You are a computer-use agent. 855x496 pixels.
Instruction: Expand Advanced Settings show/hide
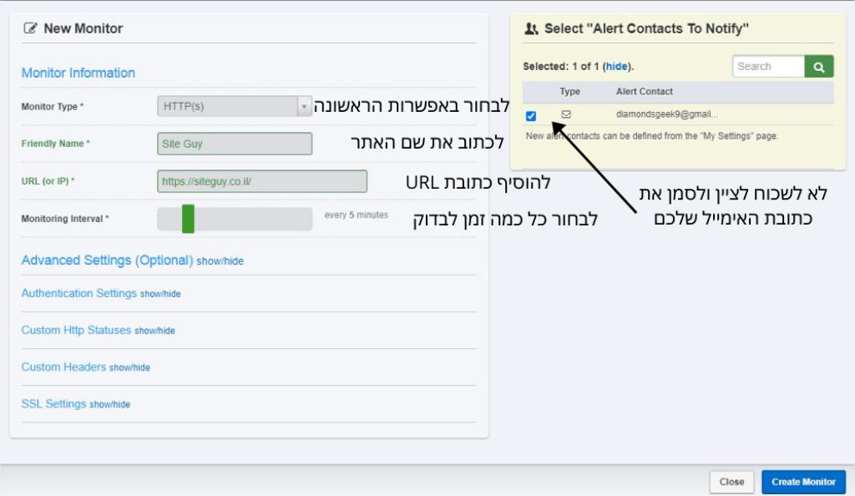coord(220,261)
